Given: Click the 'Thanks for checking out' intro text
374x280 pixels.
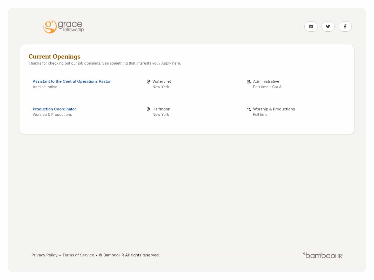Looking at the screenshot, I should pyautogui.click(x=105, y=63).
